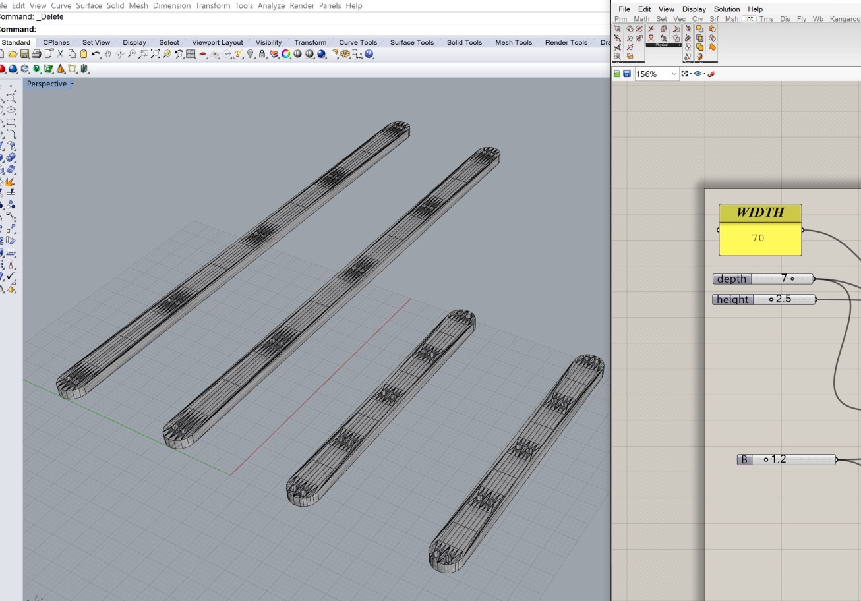Click the blue Help question mark icon
Screen dimensions: 861x601
369,54
